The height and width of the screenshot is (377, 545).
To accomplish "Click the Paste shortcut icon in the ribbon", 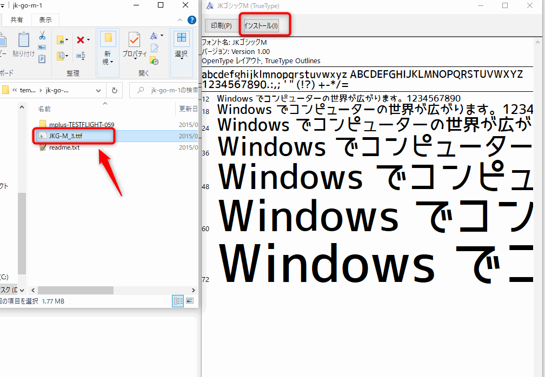I will pos(42,59).
